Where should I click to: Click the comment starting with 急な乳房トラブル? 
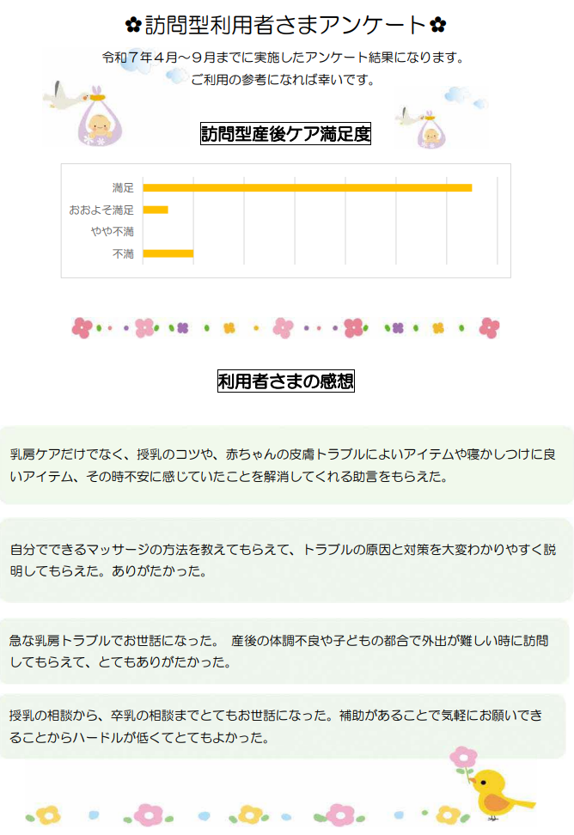[x=285, y=651]
